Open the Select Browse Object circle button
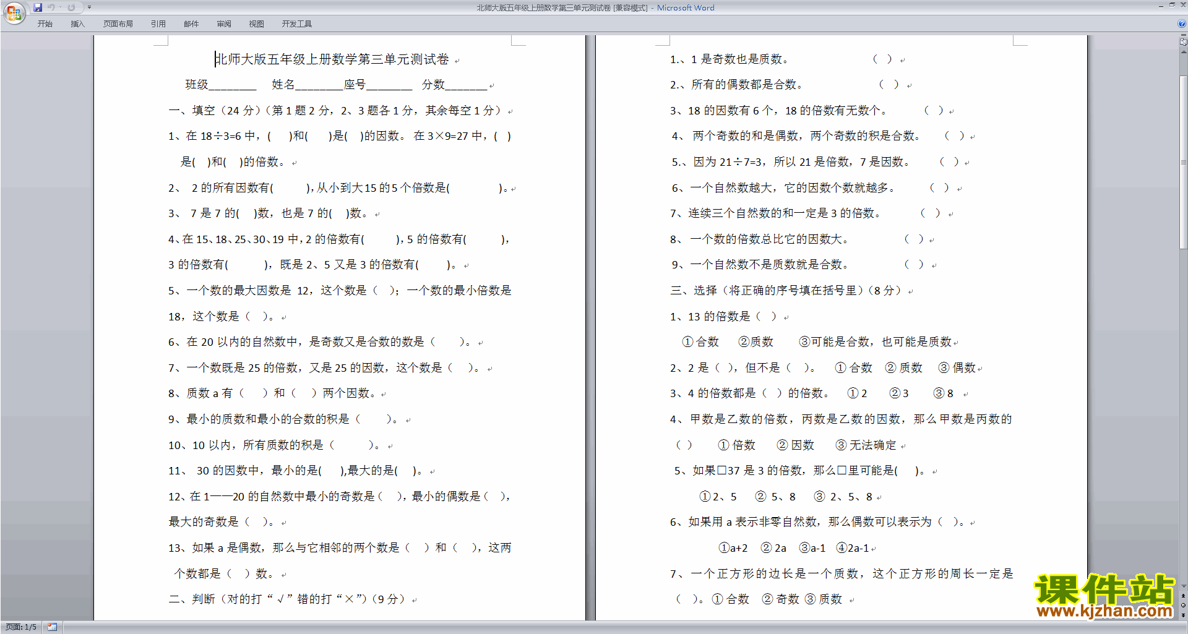The height and width of the screenshot is (634, 1188). (1183, 606)
